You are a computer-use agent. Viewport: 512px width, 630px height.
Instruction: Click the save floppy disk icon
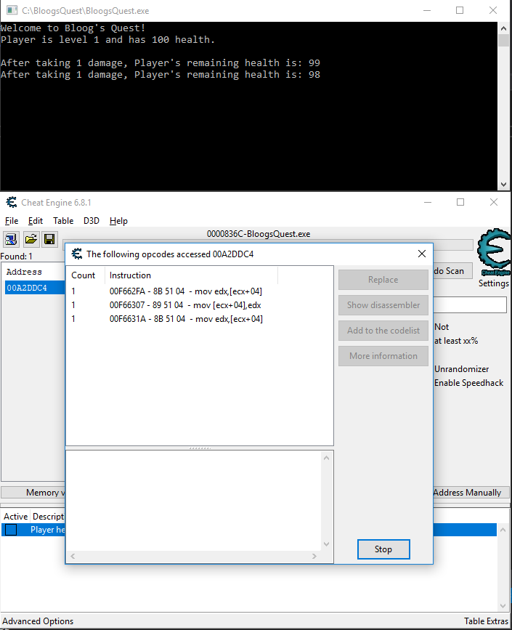coord(50,240)
